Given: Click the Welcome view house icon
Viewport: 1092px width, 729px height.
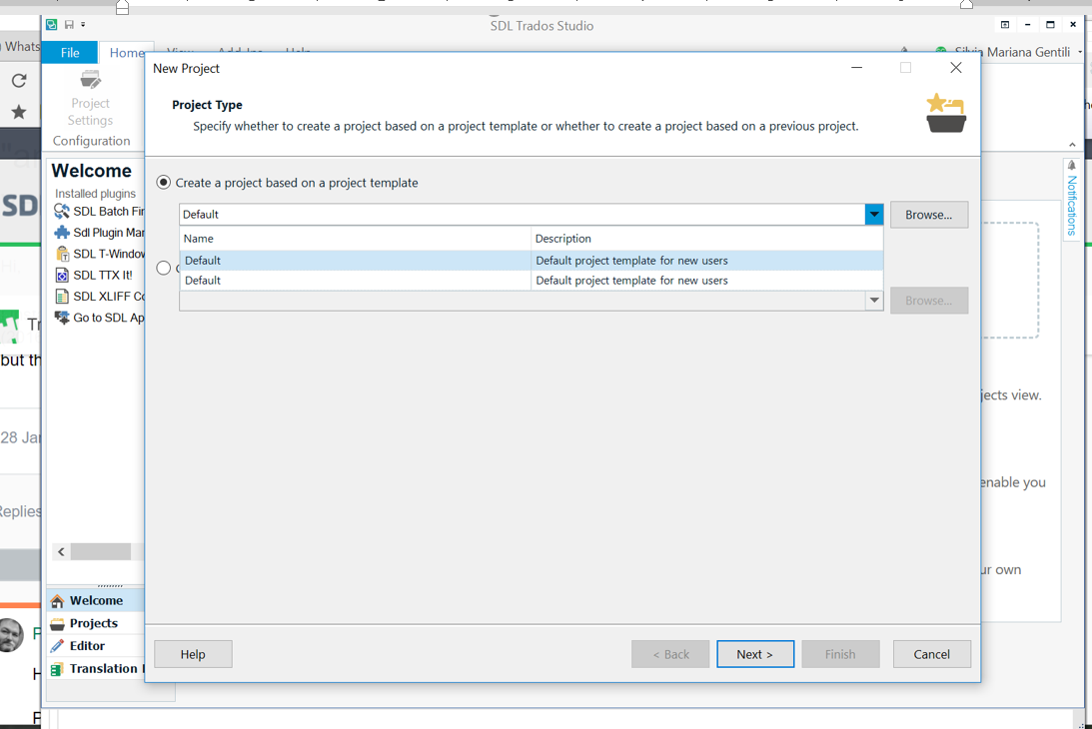Looking at the screenshot, I should pyautogui.click(x=57, y=601).
